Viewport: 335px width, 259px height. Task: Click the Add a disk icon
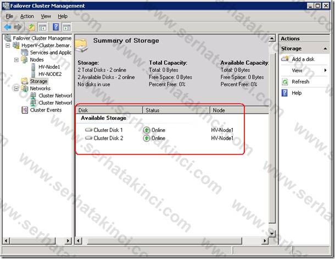[x=285, y=59]
